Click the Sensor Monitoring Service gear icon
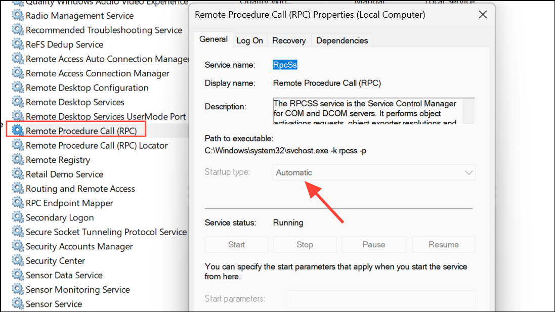The height and width of the screenshot is (312, 555). pyautogui.click(x=17, y=289)
